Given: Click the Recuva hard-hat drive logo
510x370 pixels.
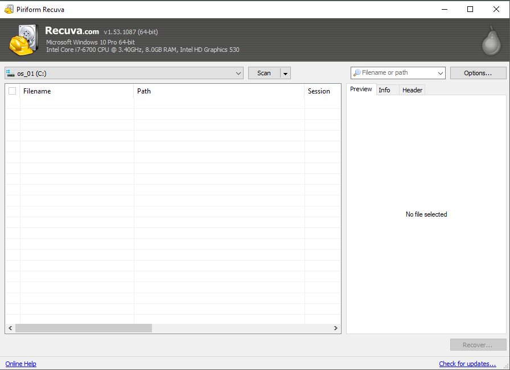Looking at the screenshot, I should (24, 40).
